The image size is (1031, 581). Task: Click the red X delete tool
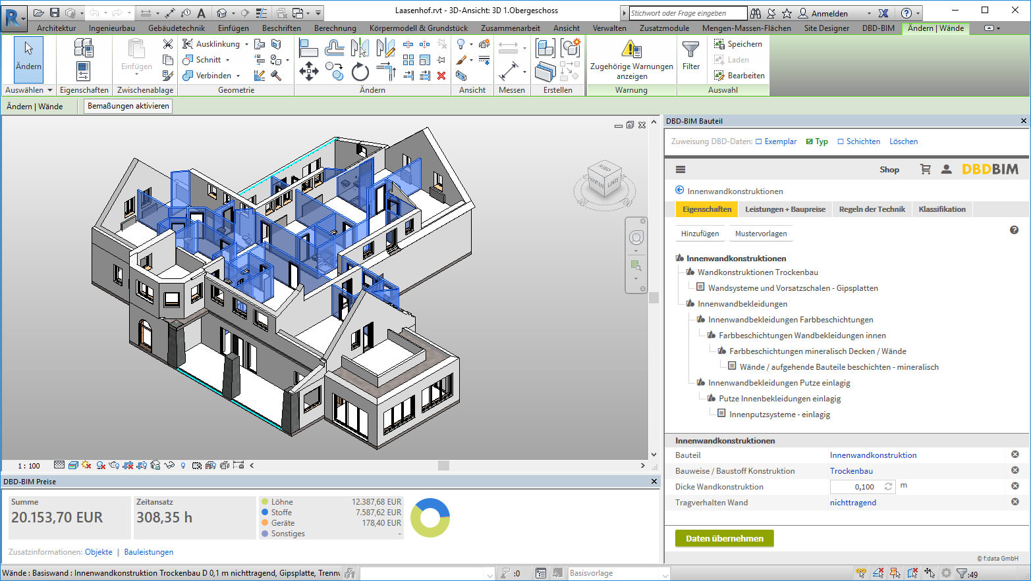pos(441,76)
